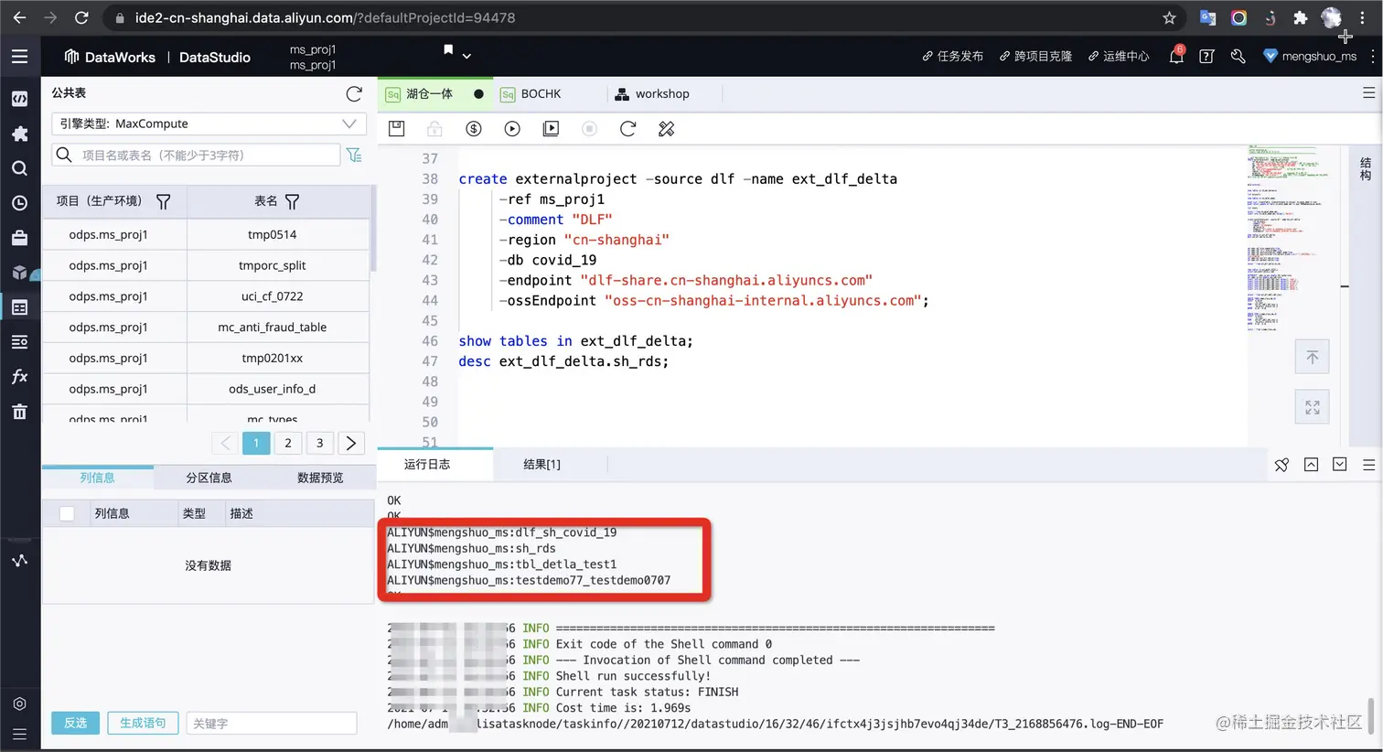Open the wrench settings icon in header
Screen dimensions: 1383x752
[1238, 56]
